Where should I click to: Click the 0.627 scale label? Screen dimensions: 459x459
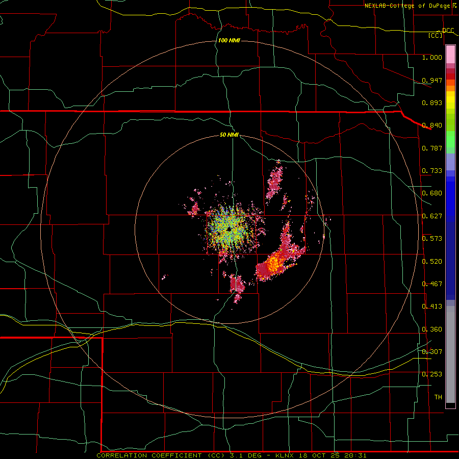pos(432,216)
